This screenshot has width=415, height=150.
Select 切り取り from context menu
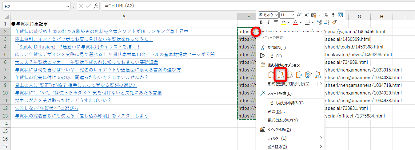pos(277,48)
